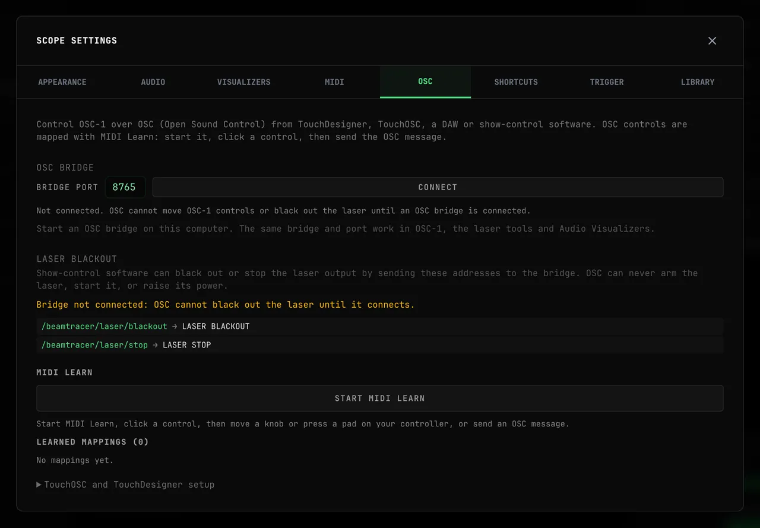760x528 pixels.
Task: Click the 'Learned Mappings (0)' heading
Action: 93,442
